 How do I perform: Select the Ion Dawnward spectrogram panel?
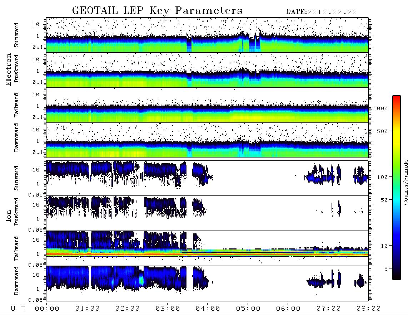pyautogui.click(x=207, y=283)
